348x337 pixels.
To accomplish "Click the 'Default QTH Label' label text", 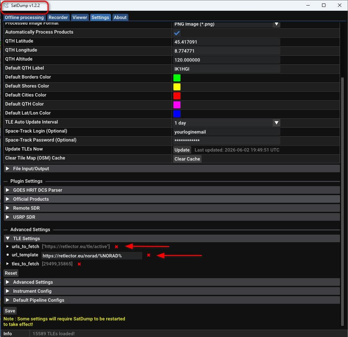I will (x=24, y=68).
